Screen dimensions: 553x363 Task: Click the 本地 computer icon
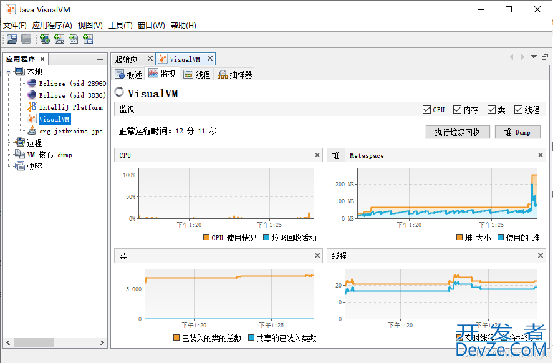(20, 72)
